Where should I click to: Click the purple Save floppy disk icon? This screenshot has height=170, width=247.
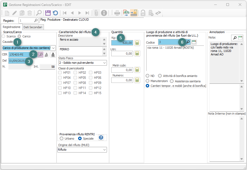[x=48, y=13]
